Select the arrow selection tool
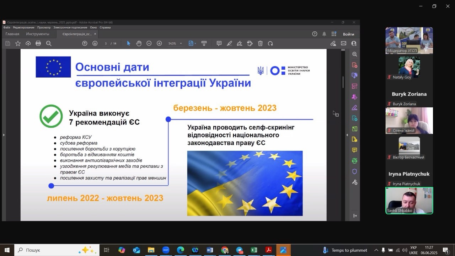This screenshot has height=256, width=455. 129,43
